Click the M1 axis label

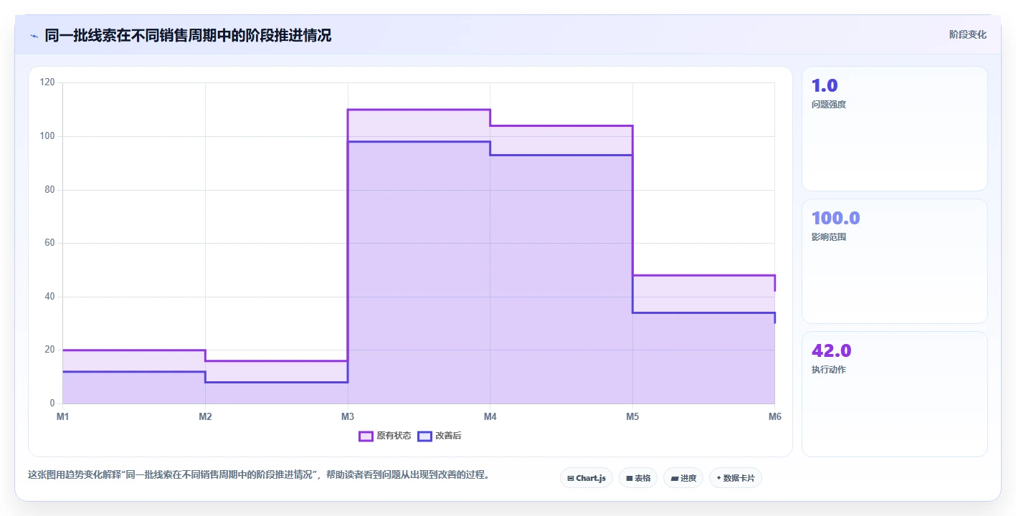[62, 416]
